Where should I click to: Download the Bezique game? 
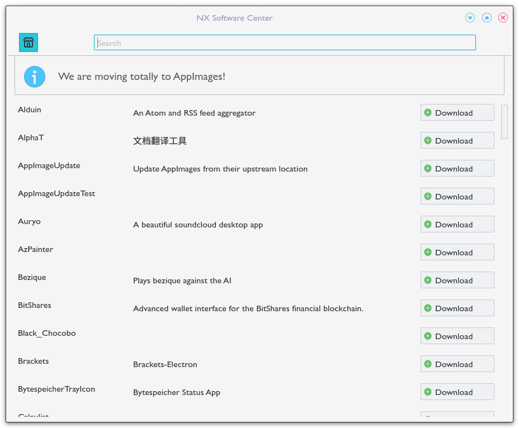[457, 280]
